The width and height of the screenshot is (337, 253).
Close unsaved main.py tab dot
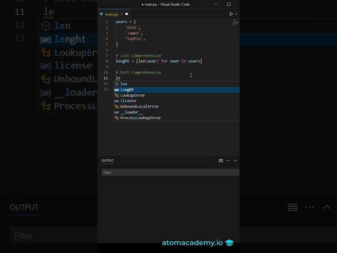point(126,14)
